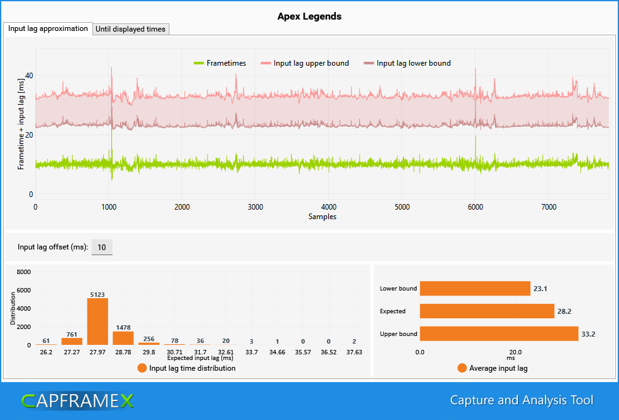Screen dimensions: 619x420
Task: Click the CapFrameX logo
Action: (78, 401)
